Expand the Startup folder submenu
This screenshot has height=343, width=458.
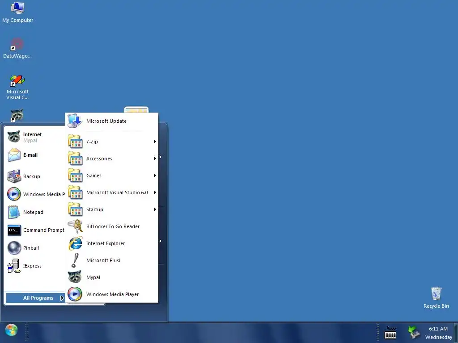111,209
